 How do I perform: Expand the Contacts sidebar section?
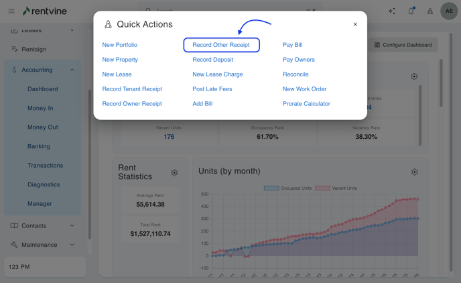[72, 226]
